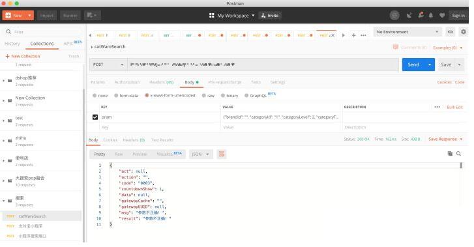The width and height of the screenshot is (474, 247).
Task: Select the 小程序搜索接口 request
Action: [x=42, y=236]
